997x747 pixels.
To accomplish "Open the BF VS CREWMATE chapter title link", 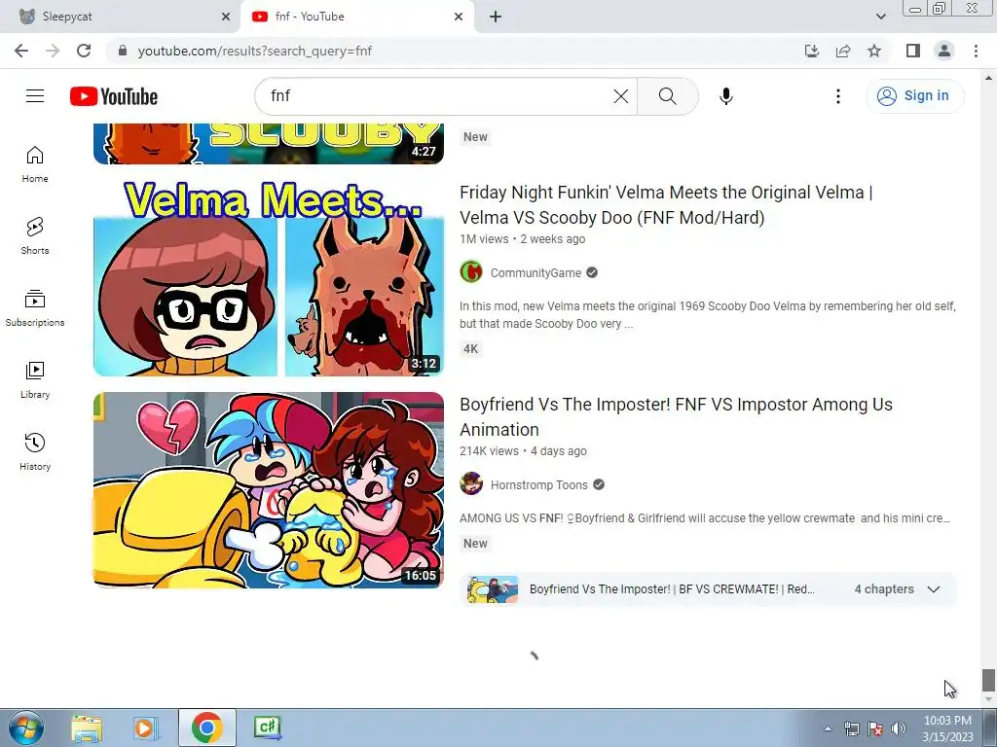I will tap(672, 588).
